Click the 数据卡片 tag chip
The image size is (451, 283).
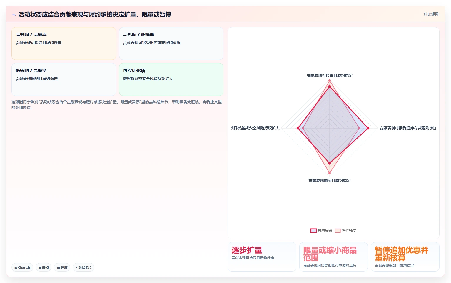point(83,267)
